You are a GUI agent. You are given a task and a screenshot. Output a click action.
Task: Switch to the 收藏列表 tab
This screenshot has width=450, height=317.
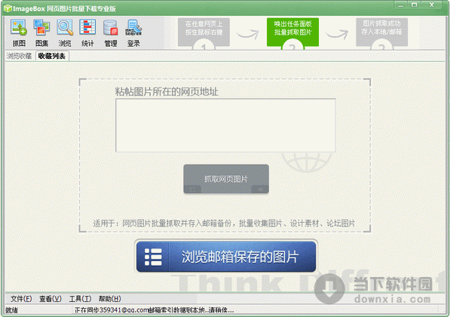point(52,56)
